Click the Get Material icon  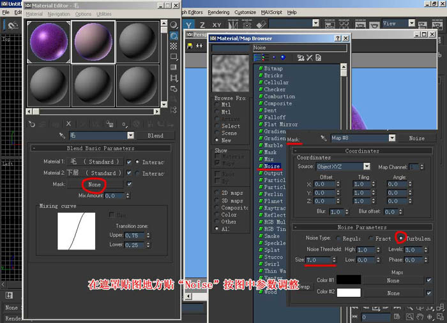click(32, 124)
